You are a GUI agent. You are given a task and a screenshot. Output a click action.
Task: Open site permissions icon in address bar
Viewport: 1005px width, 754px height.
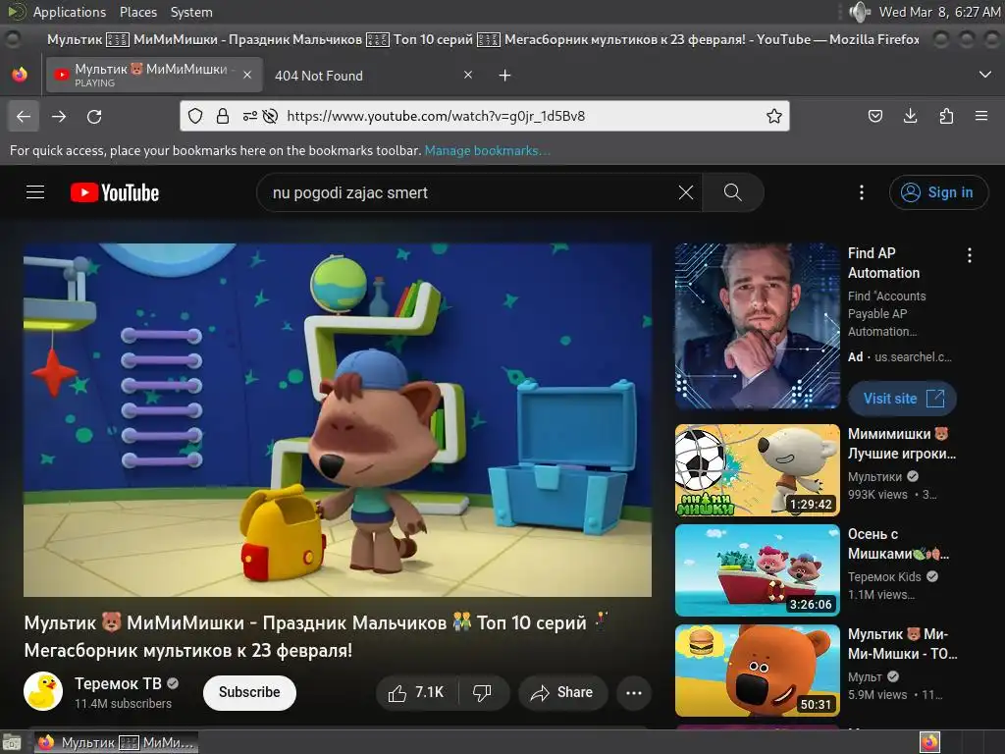pos(250,116)
